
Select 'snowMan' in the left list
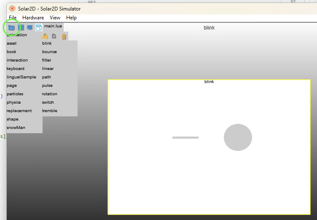point(16,128)
